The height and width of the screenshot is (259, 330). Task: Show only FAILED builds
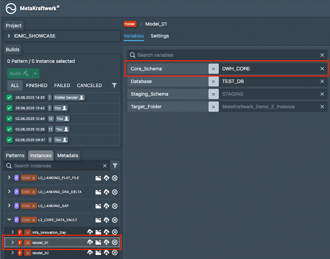(62, 86)
